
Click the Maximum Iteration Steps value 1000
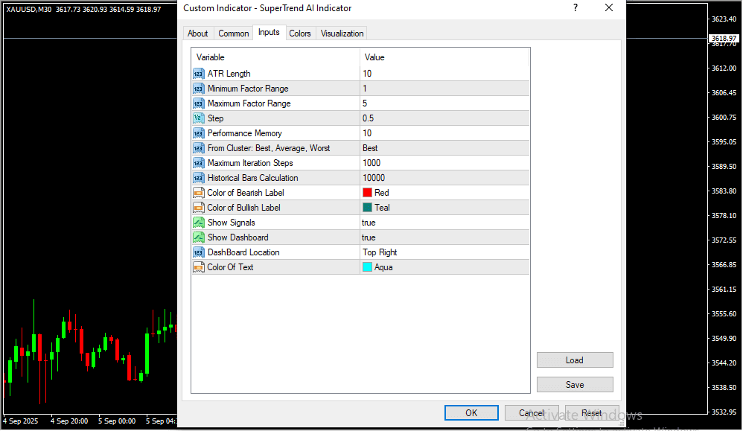pos(373,163)
